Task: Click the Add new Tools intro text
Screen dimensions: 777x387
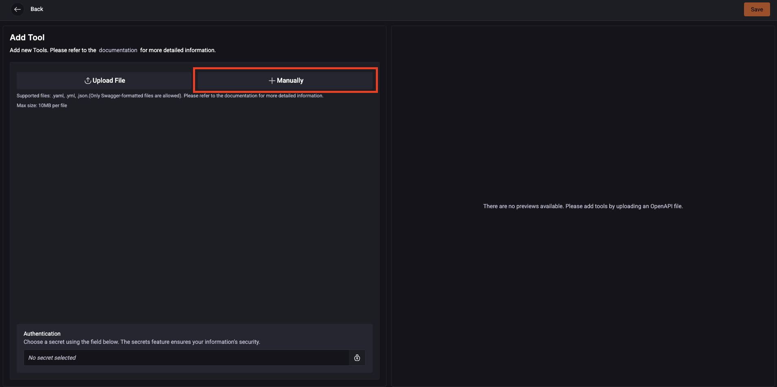Action: [x=53, y=50]
